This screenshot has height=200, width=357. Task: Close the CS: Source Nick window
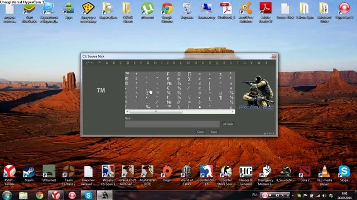click(x=274, y=56)
